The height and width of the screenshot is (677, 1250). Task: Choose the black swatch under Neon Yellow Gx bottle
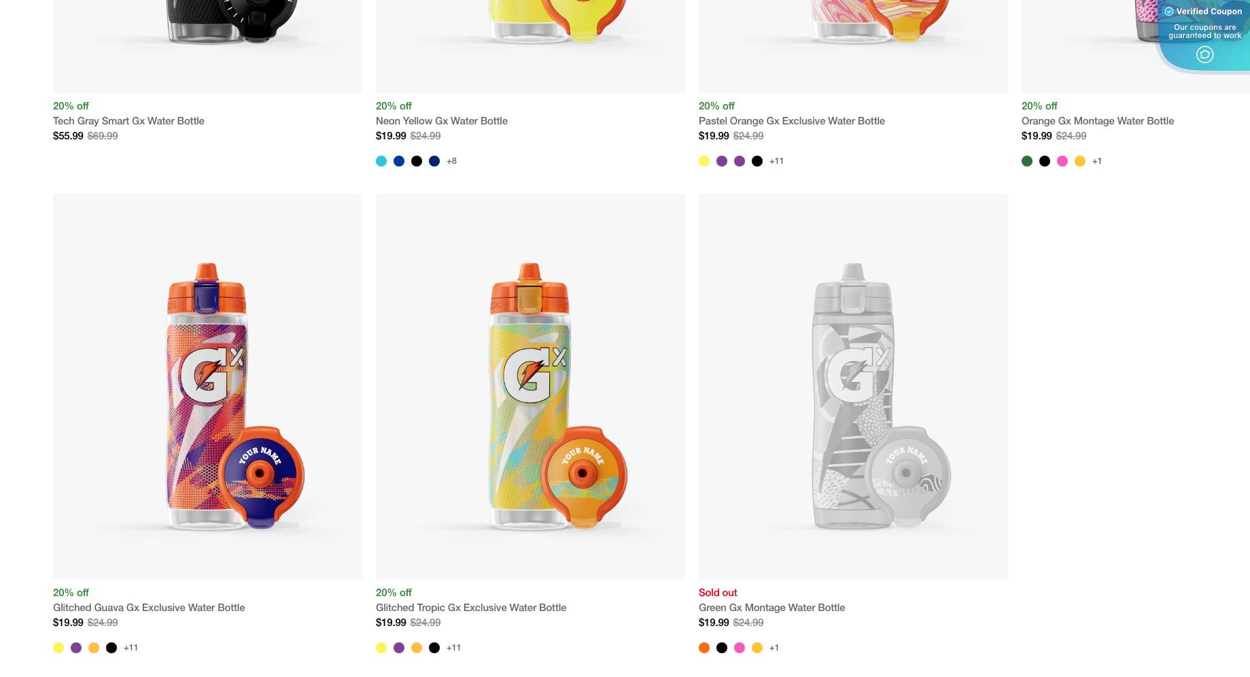[x=417, y=161]
